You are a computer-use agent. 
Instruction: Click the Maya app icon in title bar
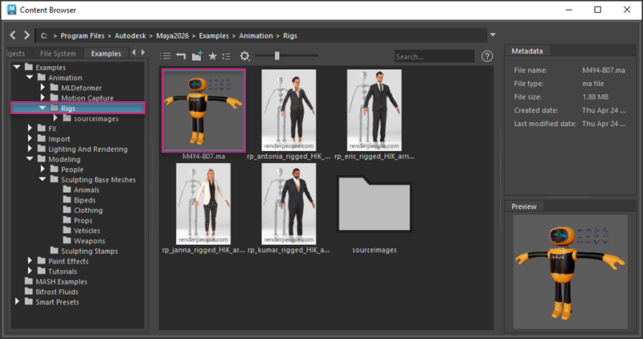click(x=11, y=10)
